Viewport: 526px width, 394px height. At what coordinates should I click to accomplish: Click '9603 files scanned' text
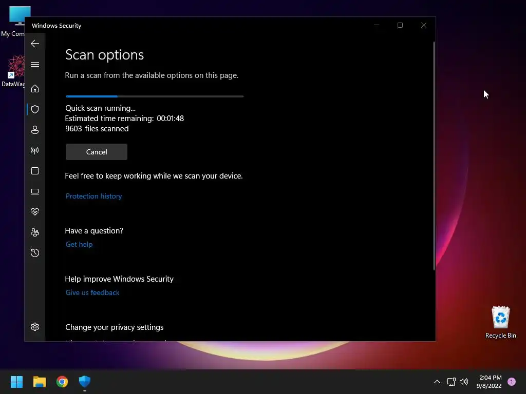(97, 129)
